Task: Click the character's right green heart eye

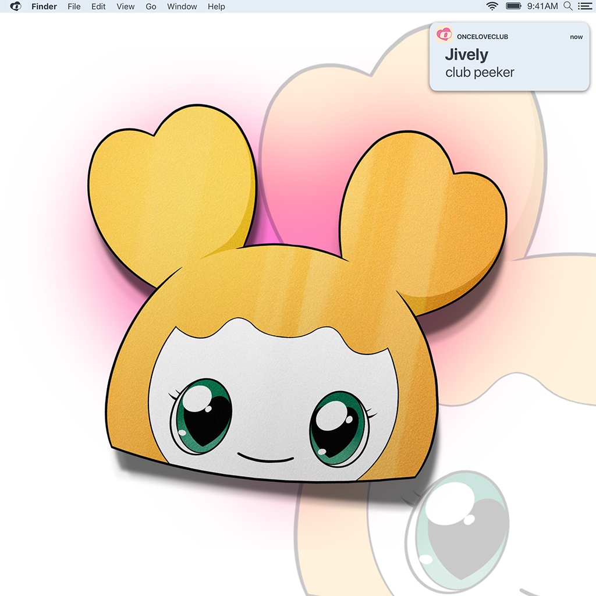Action: click(x=338, y=428)
